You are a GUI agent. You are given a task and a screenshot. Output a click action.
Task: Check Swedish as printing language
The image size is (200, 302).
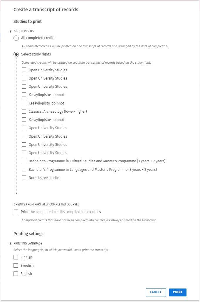16,265
